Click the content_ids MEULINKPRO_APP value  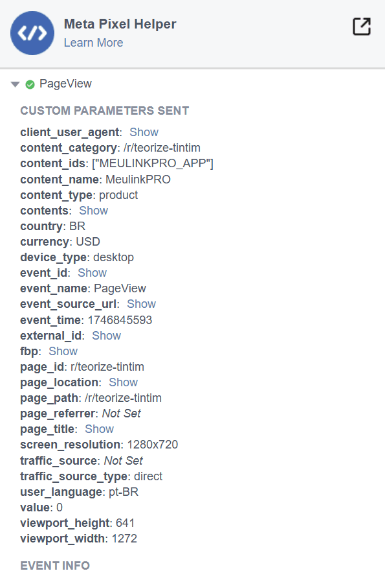coord(153,163)
